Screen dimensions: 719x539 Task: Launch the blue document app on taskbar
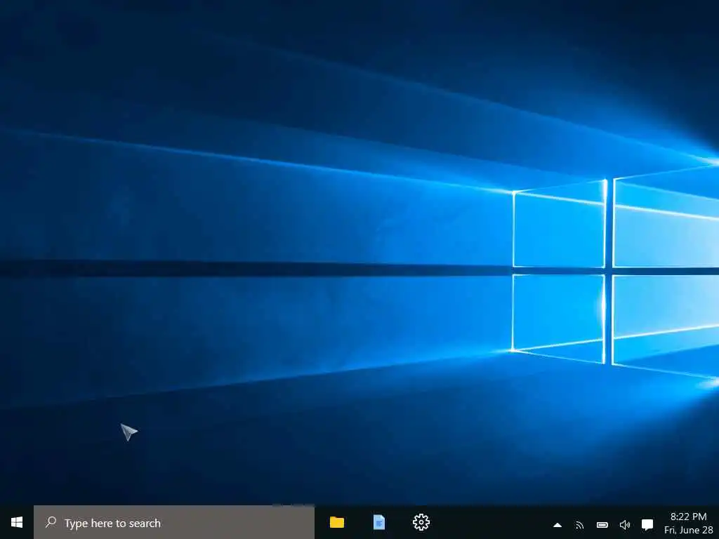[x=379, y=522]
